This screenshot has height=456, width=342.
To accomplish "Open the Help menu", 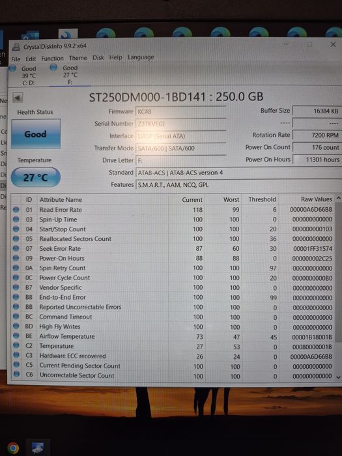I will click(116, 57).
